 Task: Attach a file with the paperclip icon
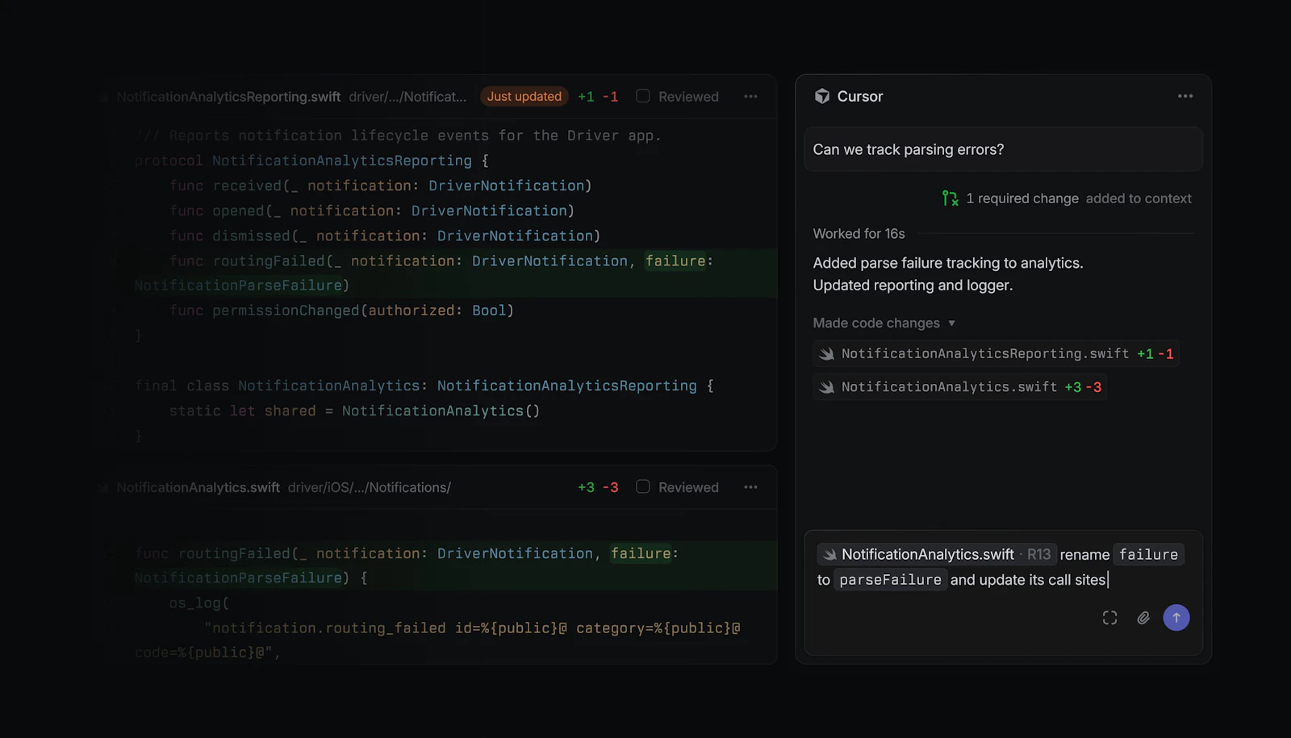[1143, 618]
